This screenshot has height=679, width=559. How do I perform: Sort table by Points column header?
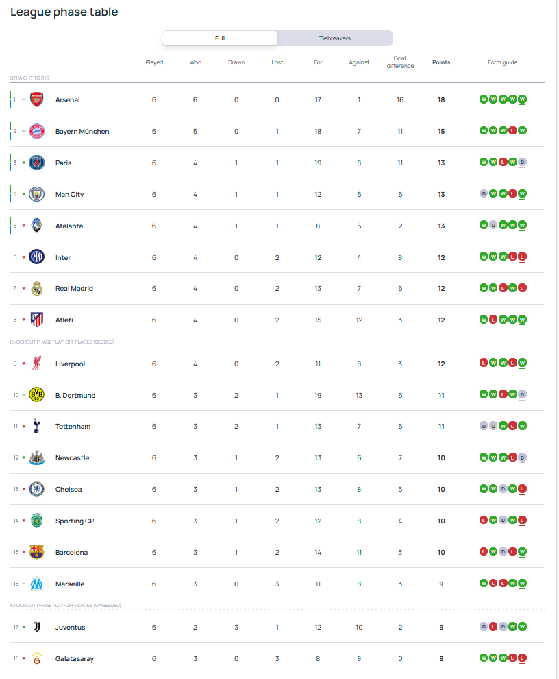pos(441,62)
